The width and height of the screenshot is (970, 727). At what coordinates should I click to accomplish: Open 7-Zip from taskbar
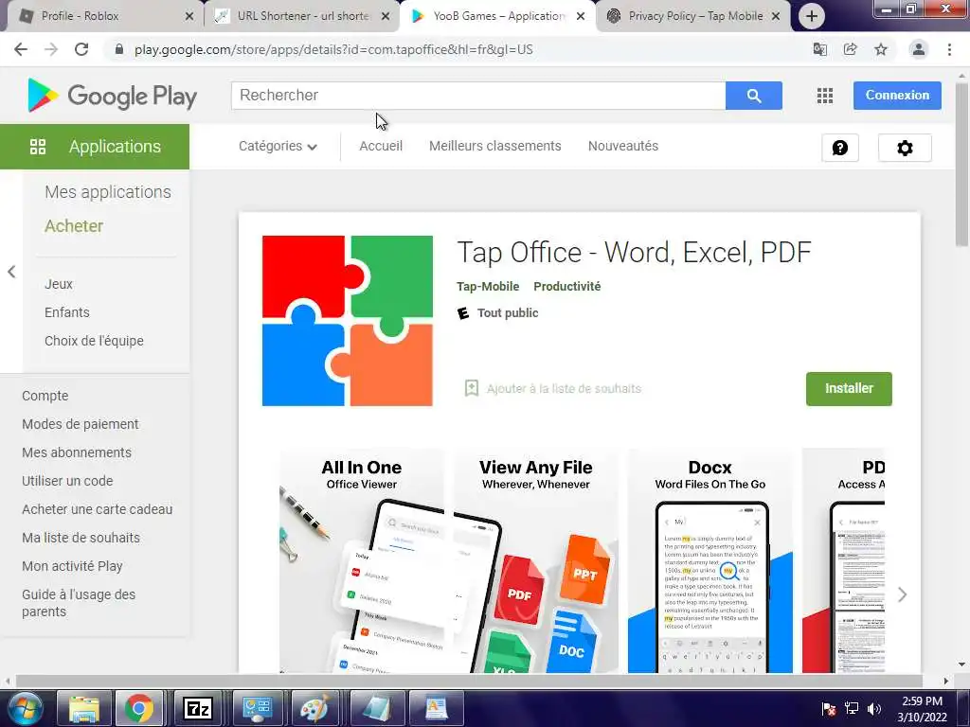pos(198,708)
